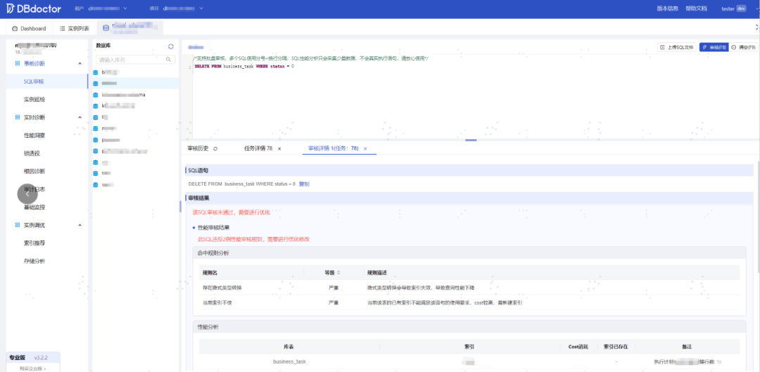Refresh the 数据库 list
This screenshot has width=760, height=372.
click(170, 46)
